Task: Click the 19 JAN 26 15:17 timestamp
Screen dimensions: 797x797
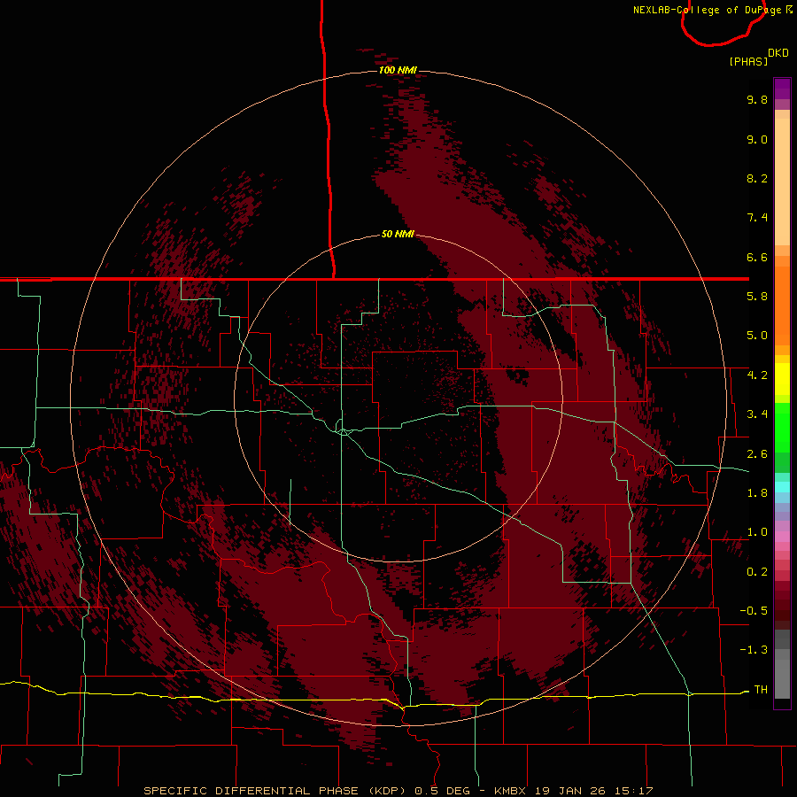Action: click(x=593, y=791)
